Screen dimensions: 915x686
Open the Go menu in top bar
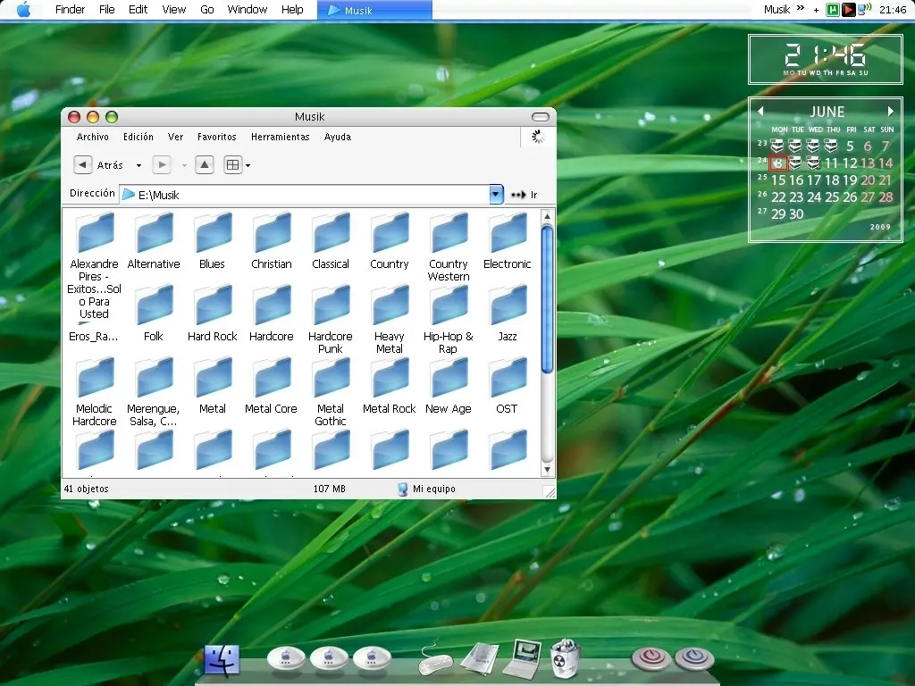click(207, 9)
